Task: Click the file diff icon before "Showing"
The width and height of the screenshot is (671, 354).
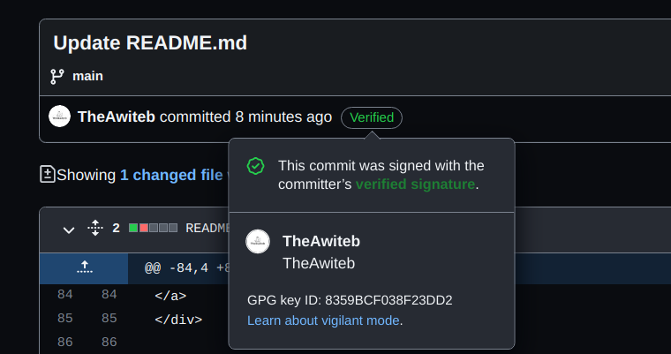Action: pyautogui.click(x=48, y=175)
